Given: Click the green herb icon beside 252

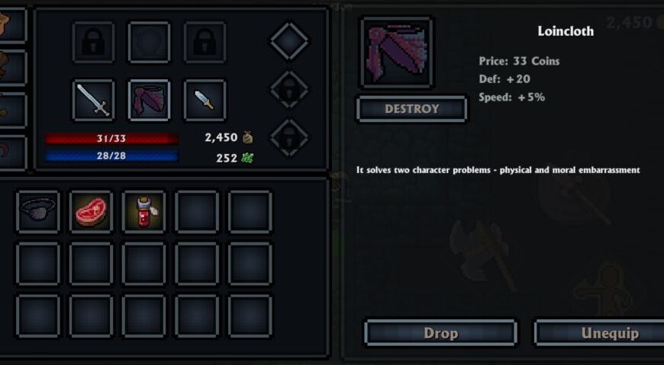Looking at the screenshot, I should click(x=248, y=158).
